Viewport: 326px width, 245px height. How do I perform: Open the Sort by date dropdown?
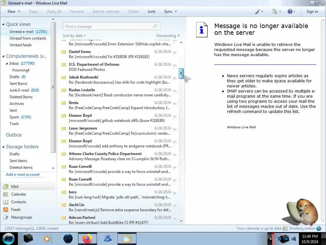74,36
